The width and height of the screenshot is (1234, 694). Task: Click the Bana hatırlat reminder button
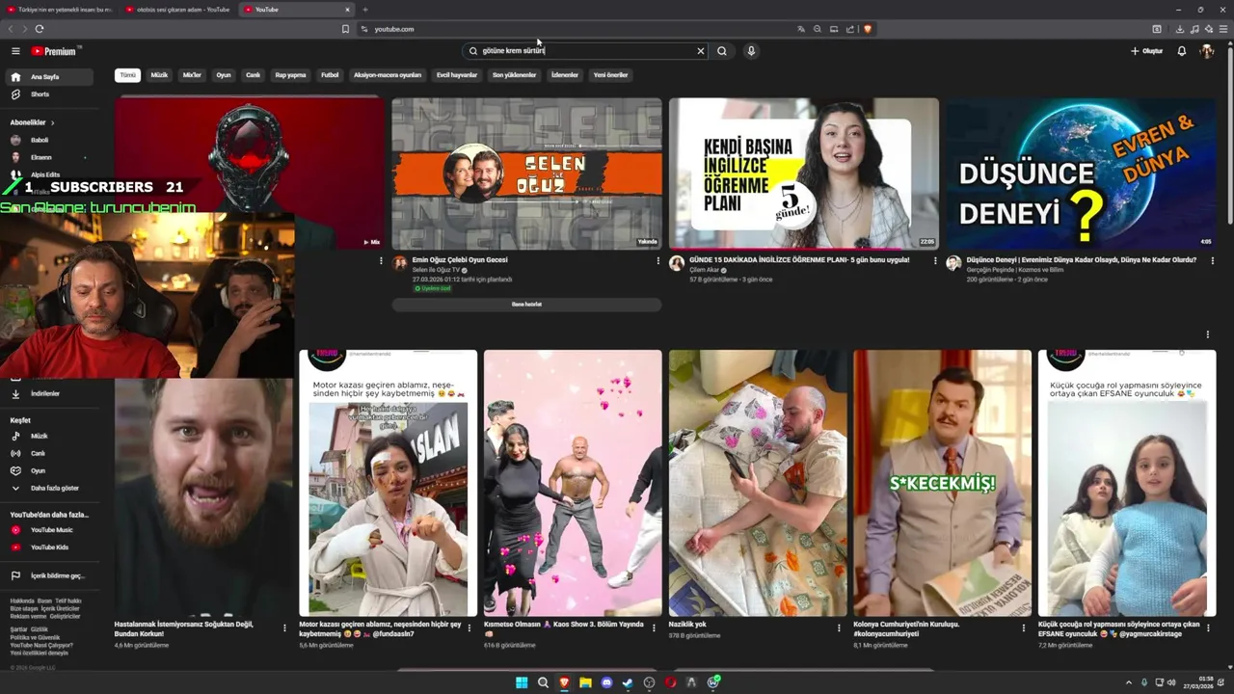(x=526, y=305)
